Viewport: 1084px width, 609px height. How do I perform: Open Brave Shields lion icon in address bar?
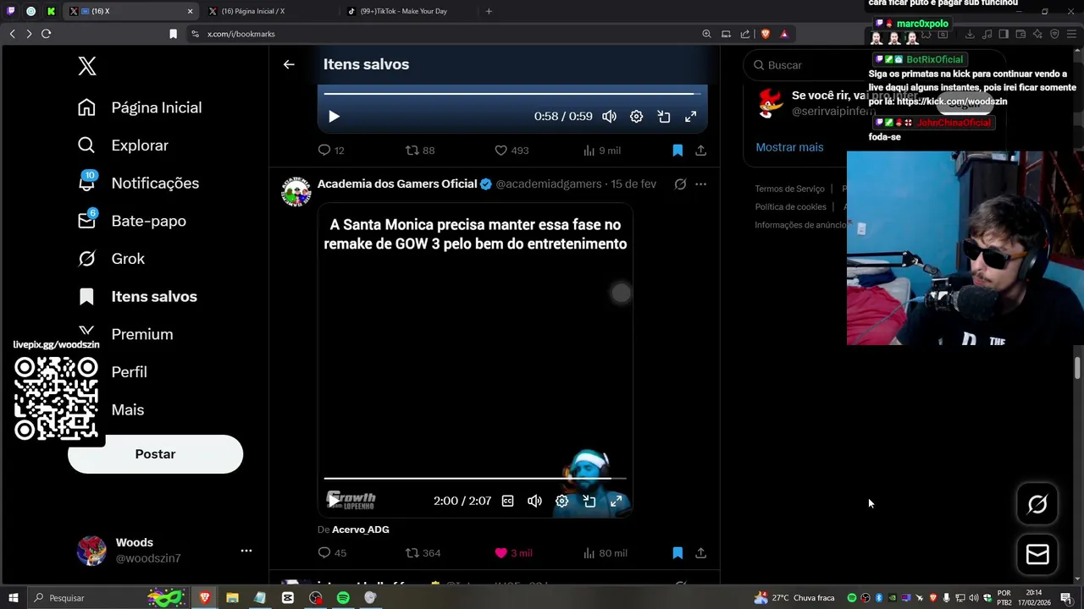click(x=766, y=34)
